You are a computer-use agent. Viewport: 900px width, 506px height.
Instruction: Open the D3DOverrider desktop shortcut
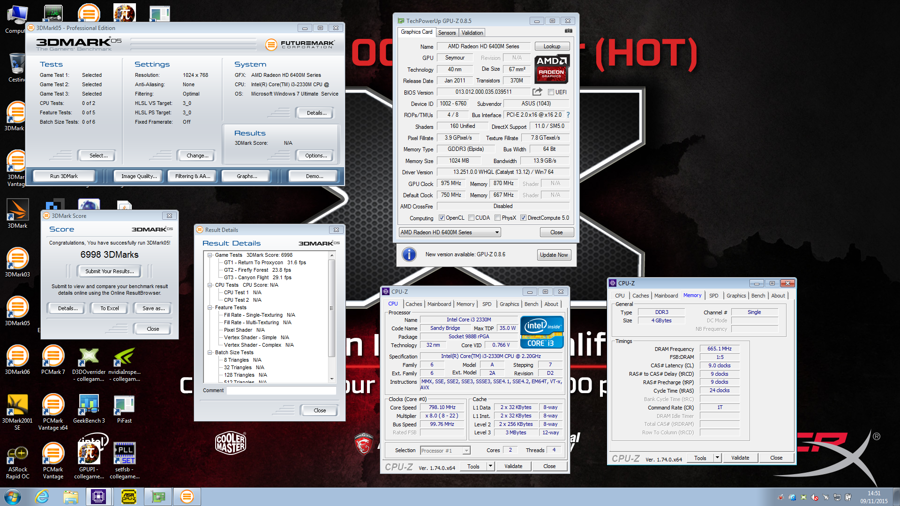click(89, 364)
